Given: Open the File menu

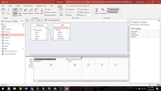Looking at the screenshot, I should click(3, 6).
